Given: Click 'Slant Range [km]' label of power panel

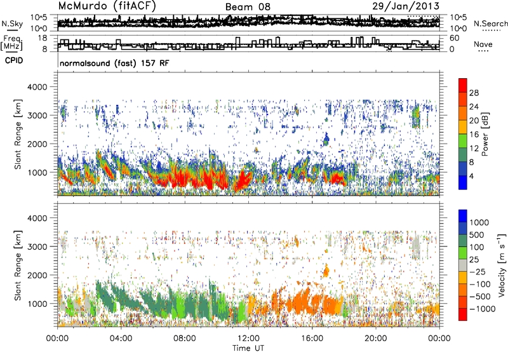Looking at the screenshot, I should [18, 134].
